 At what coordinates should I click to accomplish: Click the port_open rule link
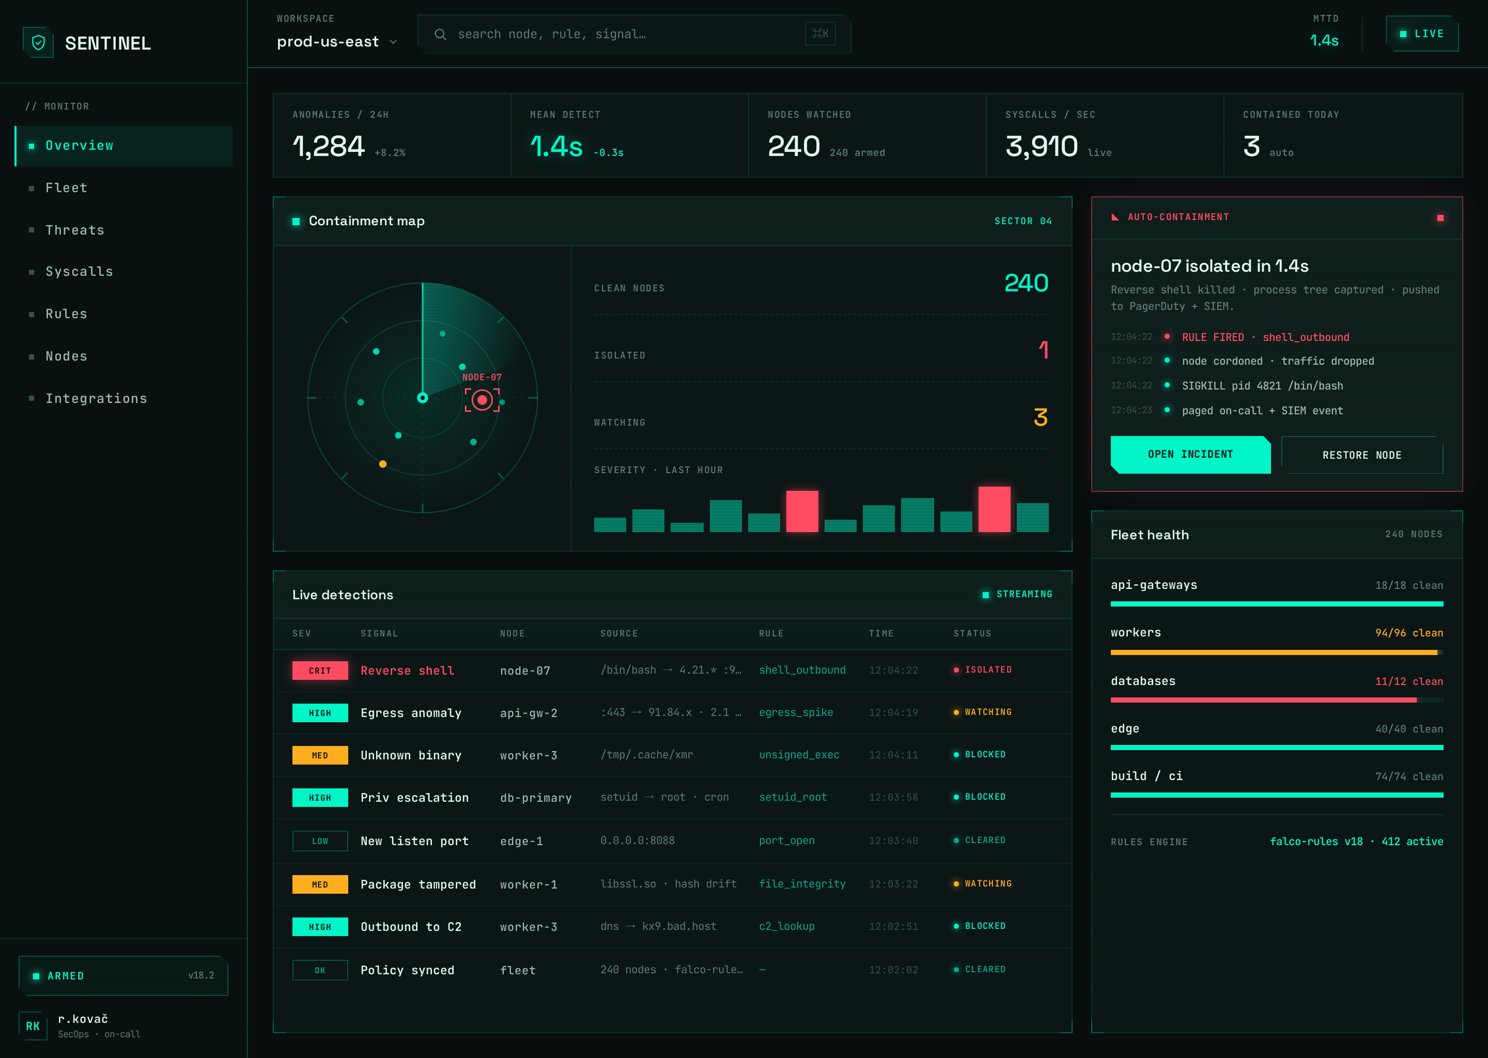click(786, 841)
